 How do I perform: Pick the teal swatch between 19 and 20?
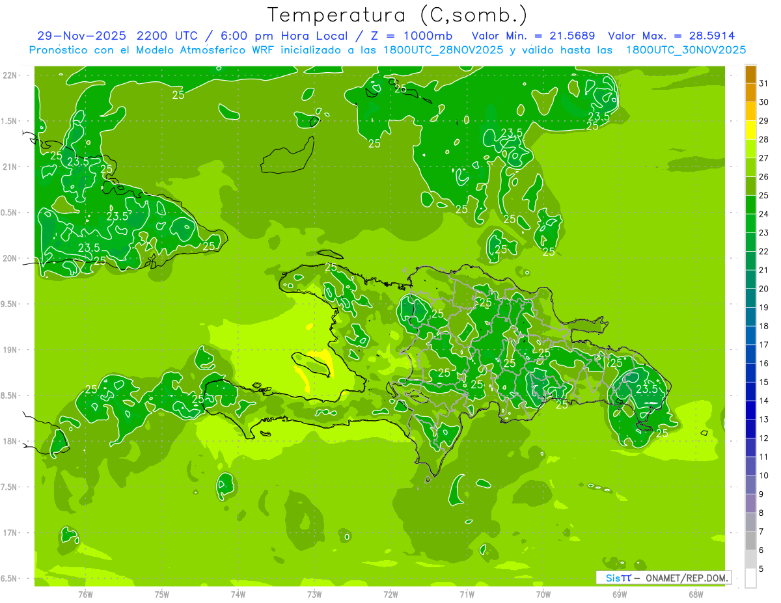750,298
